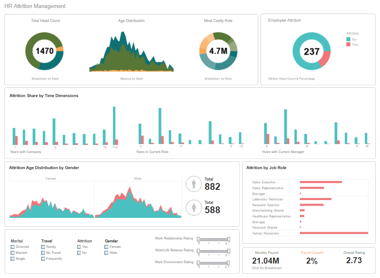This screenshot has height=278, width=380.
Task: Check No Travel under the Travel filter
Action: pos(42,253)
